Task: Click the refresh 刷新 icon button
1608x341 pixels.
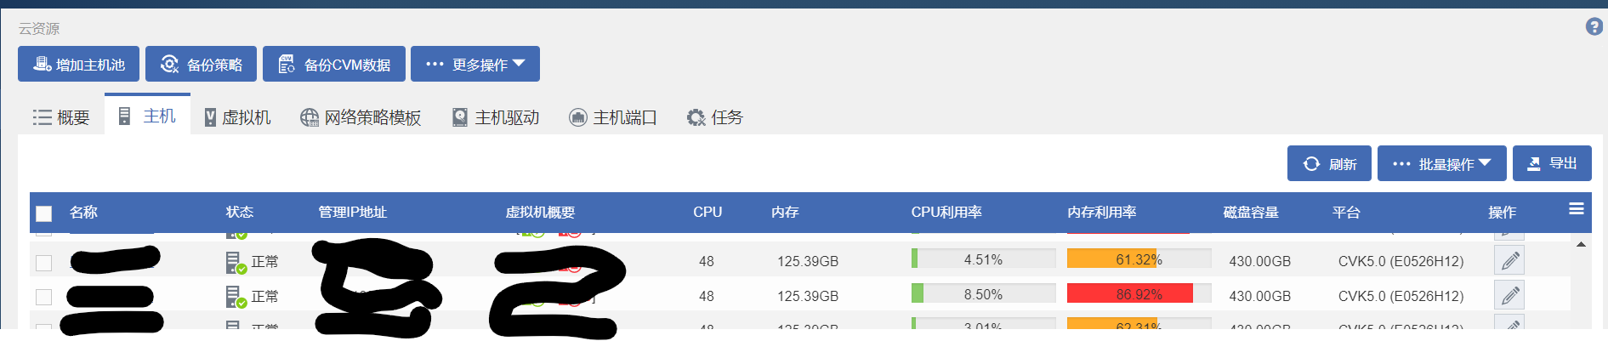Action: click(1328, 163)
